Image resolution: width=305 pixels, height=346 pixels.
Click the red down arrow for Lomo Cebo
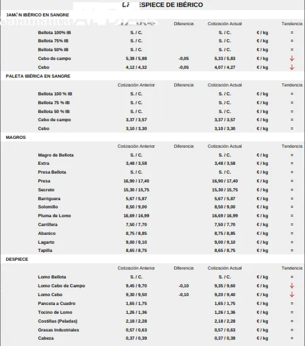click(x=292, y=295)
